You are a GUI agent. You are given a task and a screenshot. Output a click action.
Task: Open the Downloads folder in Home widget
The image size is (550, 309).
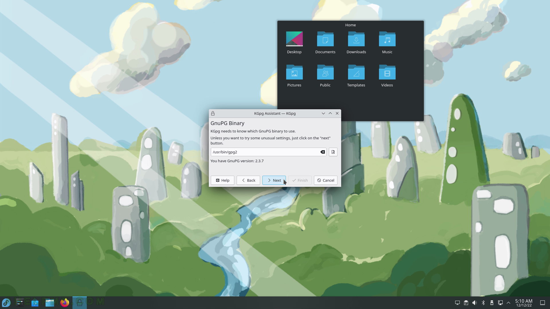(356, 43)
